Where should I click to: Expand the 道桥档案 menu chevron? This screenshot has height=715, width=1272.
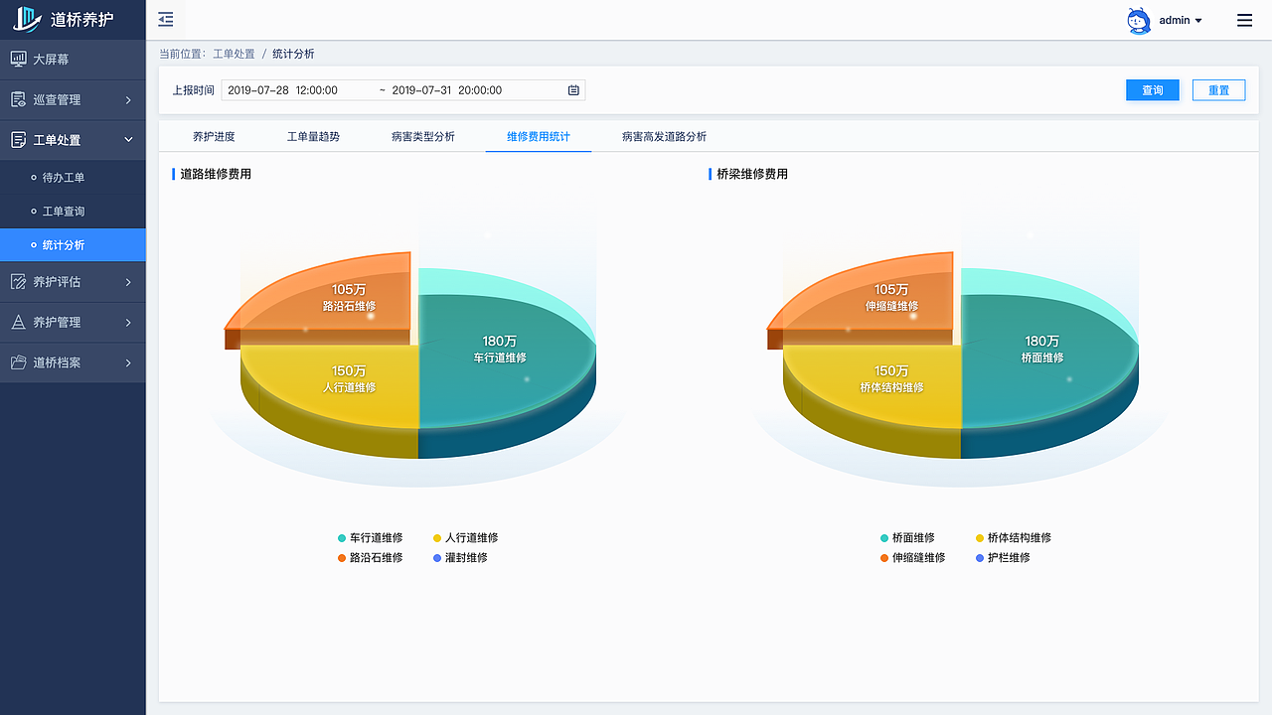coord(128,362)
